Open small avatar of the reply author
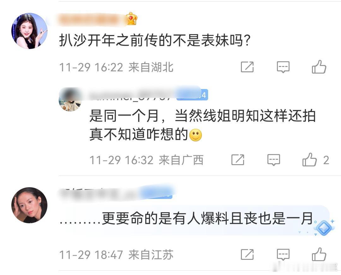The width and height of the screenshot is (341, 275). [70, 100]
